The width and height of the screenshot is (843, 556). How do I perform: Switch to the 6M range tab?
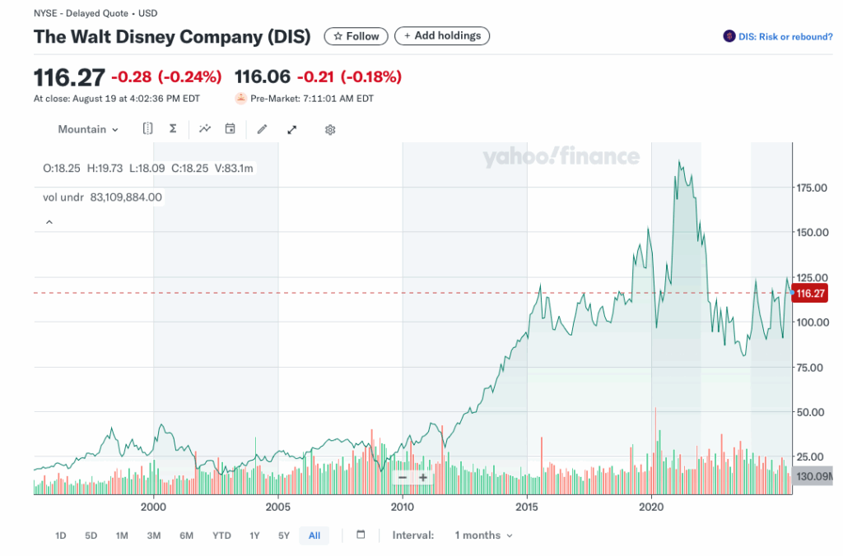pyautogui.click(x=186, y=535)
